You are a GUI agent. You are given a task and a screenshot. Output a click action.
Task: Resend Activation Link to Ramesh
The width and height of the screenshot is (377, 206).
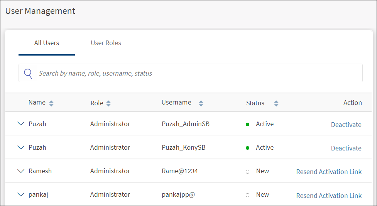329,172
